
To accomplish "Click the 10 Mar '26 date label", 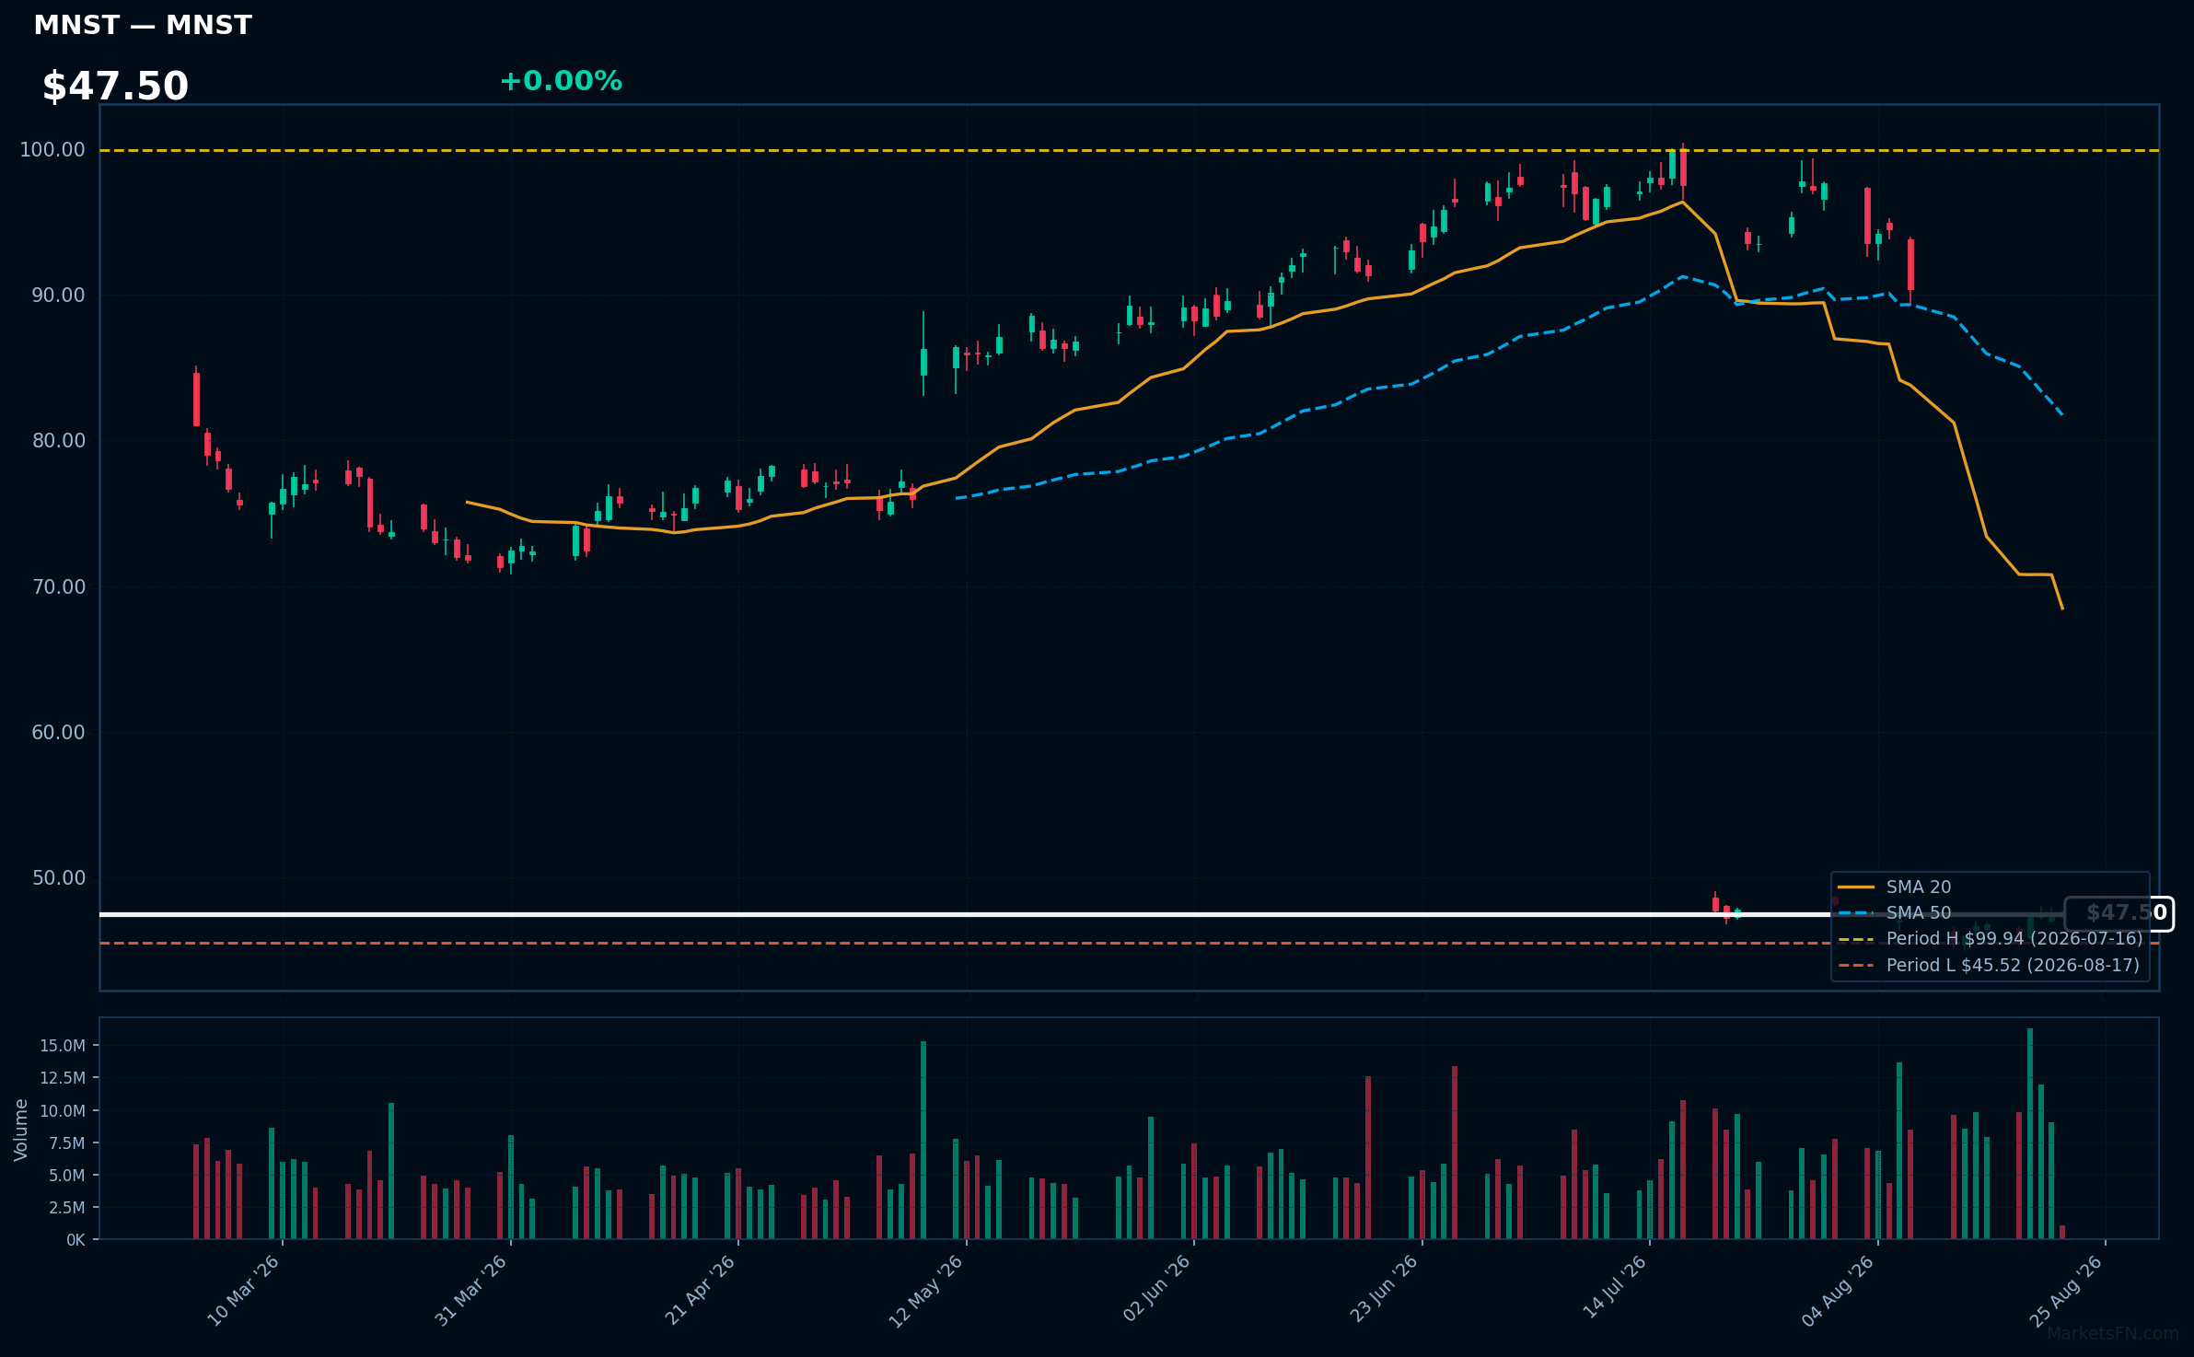I will pos(243,1291).
